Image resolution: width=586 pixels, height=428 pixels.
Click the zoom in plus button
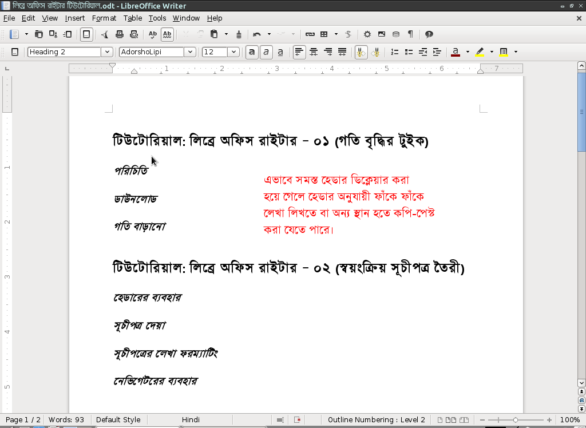tap(549, 420)
